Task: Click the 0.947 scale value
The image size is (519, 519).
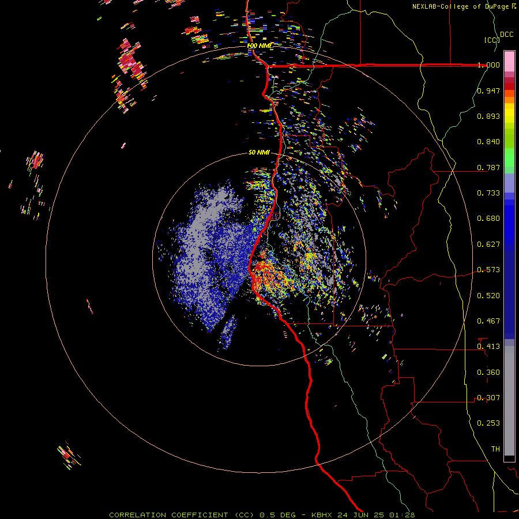Action: [488, 91]
